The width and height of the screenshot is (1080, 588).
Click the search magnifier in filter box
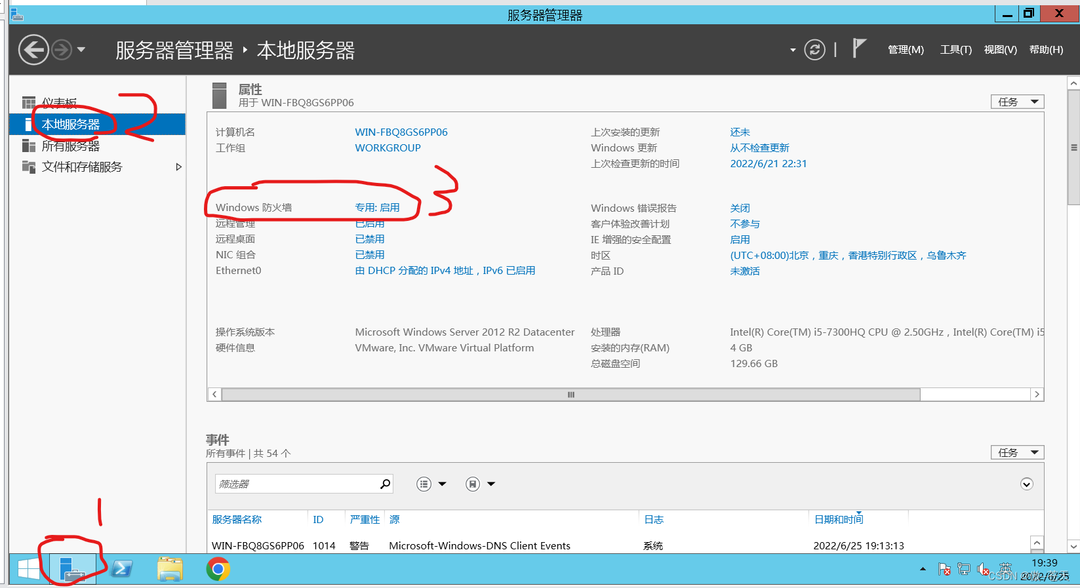[x=385, y=484]
